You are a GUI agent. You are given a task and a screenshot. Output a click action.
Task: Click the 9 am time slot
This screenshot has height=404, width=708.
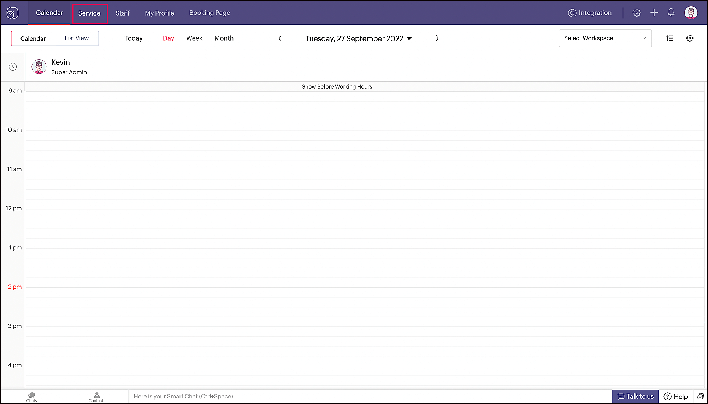pos(365,96)
